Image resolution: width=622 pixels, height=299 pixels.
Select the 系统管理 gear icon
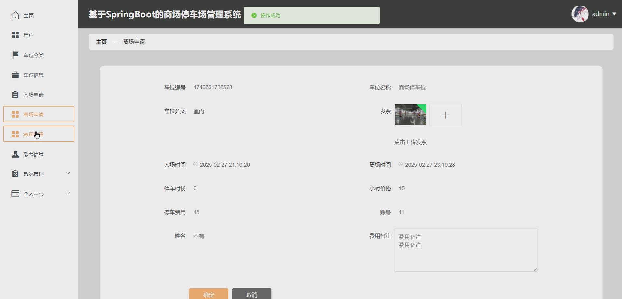[15, 174]
